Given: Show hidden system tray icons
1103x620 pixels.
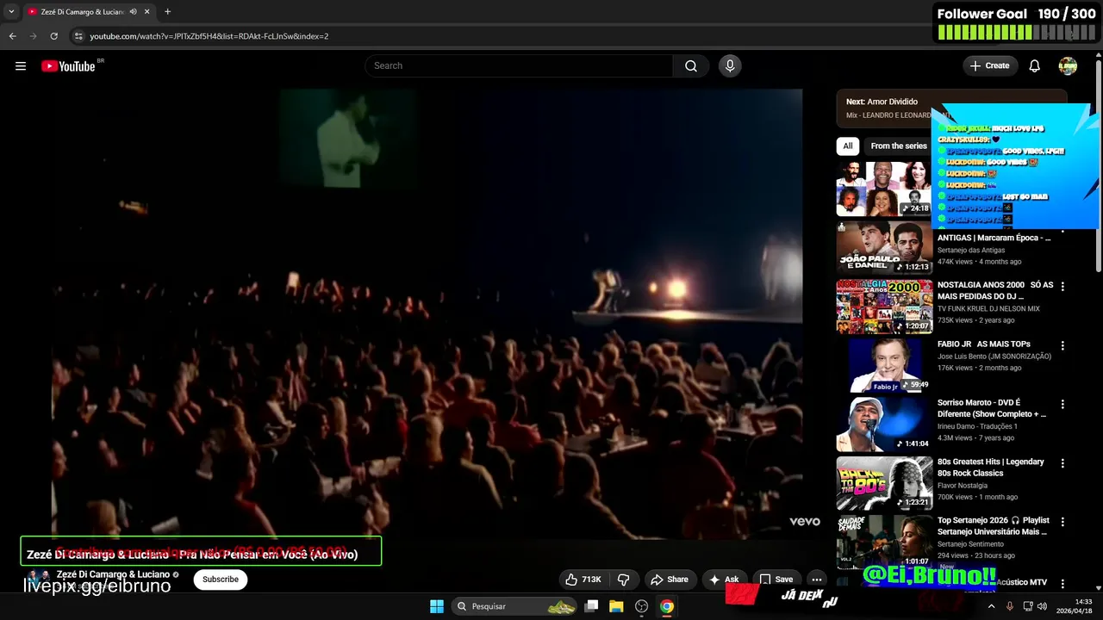Looking at the screenshot, I should point(991,606).
